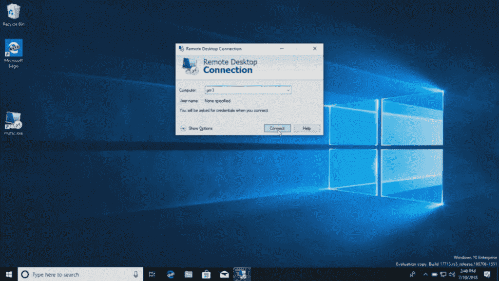The image size is (499, 281).
Task: Open the Recycle Bin desktop icon
Action: tap(13, 15)
